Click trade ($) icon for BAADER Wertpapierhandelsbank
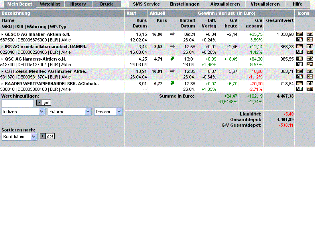This screenshot has height=239, width=319. click(x=299, y=84)
